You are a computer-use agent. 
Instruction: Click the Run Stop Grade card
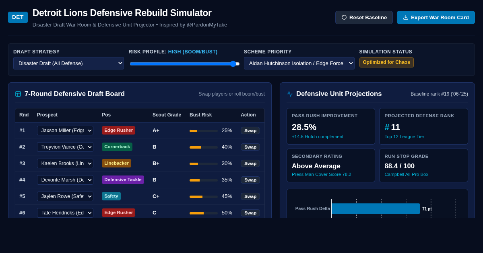(x=423, y=165)
